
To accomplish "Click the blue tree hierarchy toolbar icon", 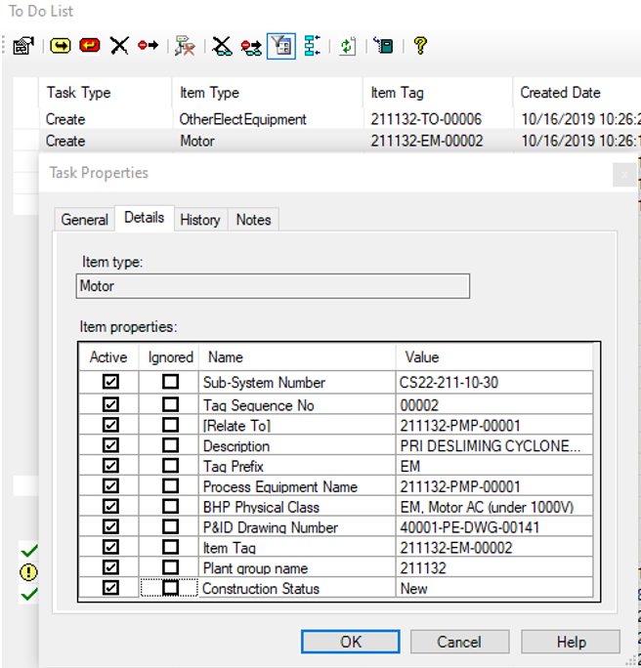I will (x=312, y=45).
